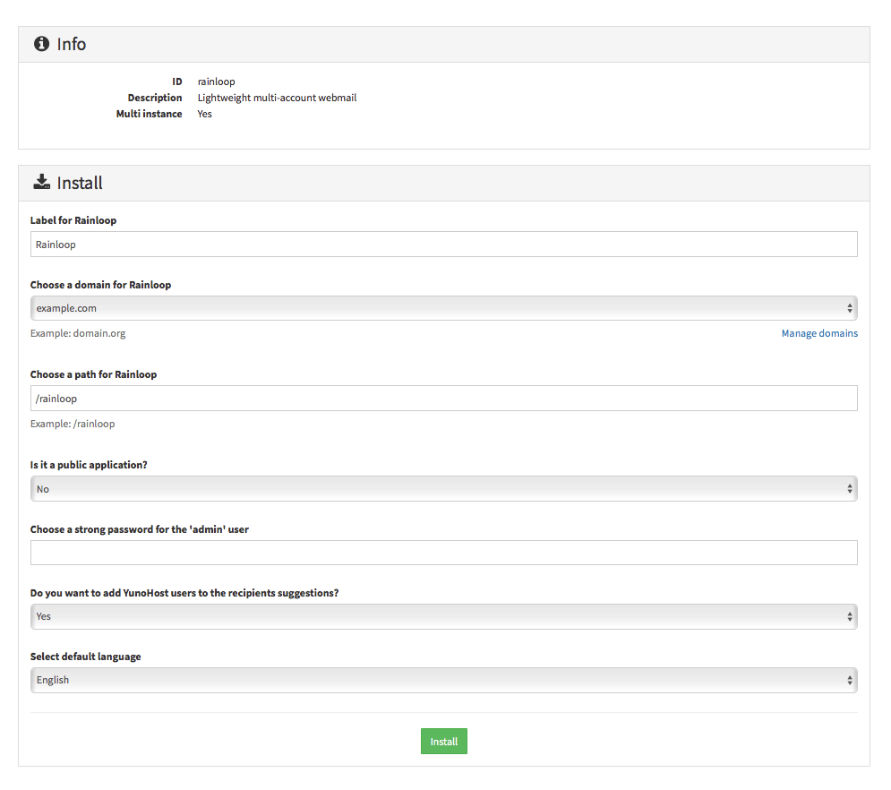891x790 pixels.
Task: Click the Install panel heading text
Action: click(80, 183)
